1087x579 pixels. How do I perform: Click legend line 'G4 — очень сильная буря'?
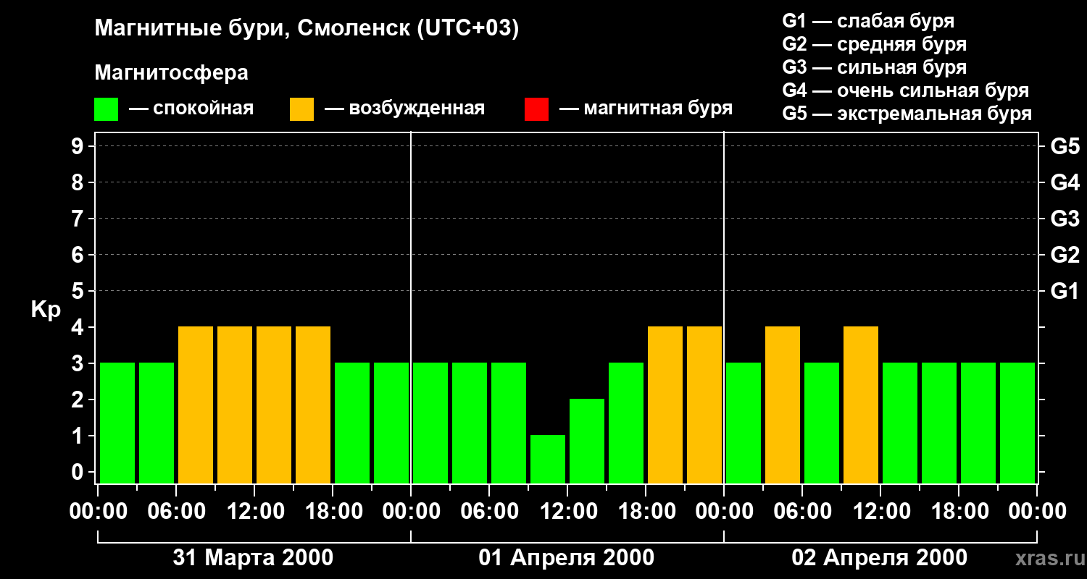coord(906,90)
